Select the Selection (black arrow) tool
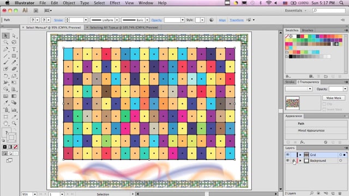Screen dimensions: 349x196 (x=6, y=35)
